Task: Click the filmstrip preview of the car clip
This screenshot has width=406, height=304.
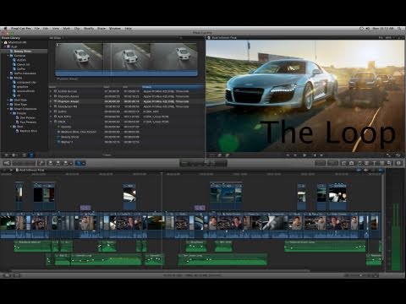Action: click(x=126, y=59)
